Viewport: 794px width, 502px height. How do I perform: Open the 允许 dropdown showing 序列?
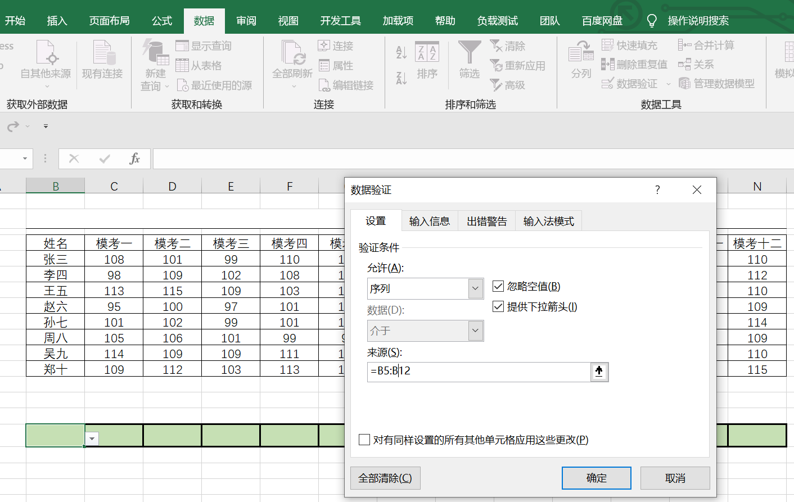click(x=475, y=288)
